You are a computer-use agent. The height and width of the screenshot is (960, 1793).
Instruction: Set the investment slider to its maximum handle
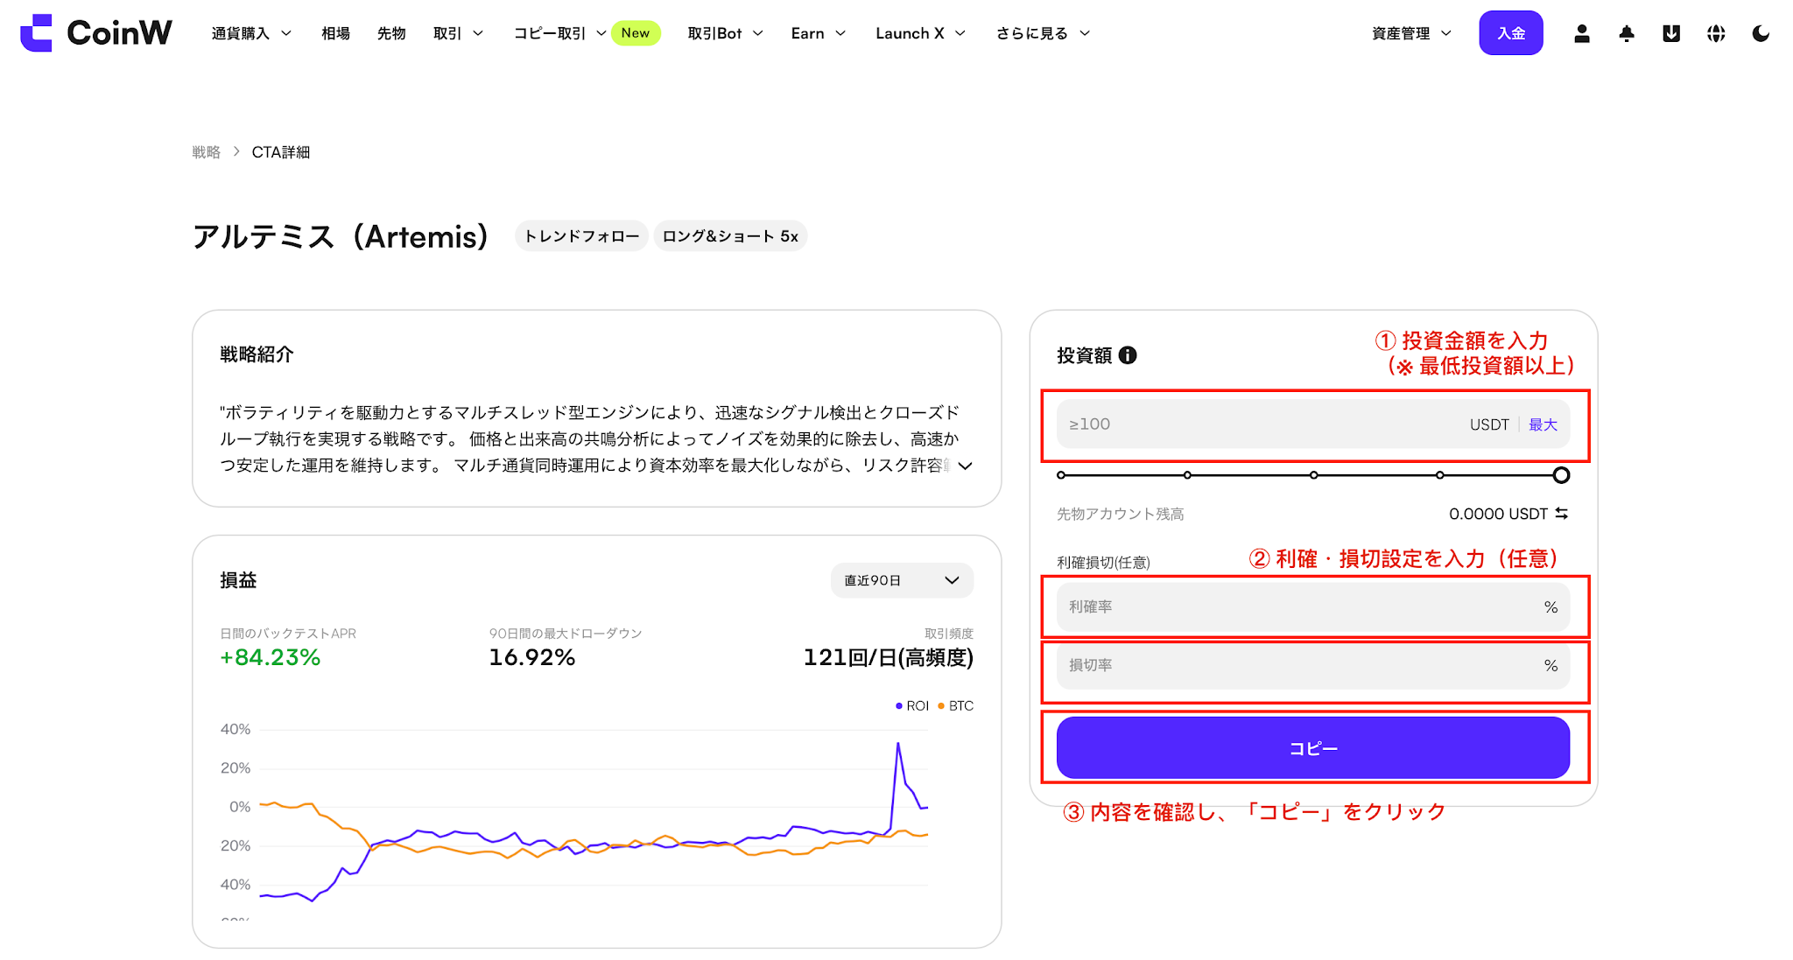[1561, 475]
